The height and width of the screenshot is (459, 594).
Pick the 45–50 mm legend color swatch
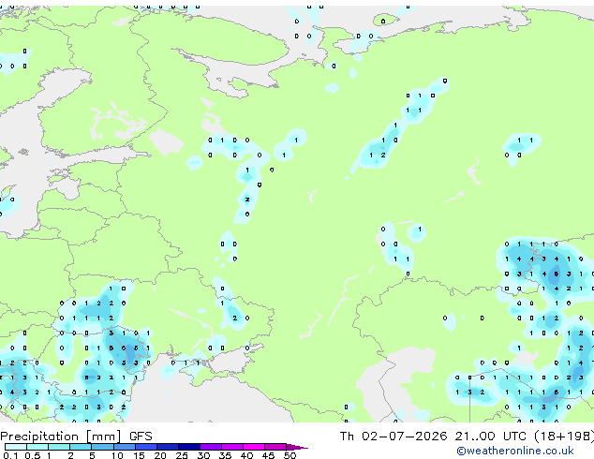pos(275,447)
